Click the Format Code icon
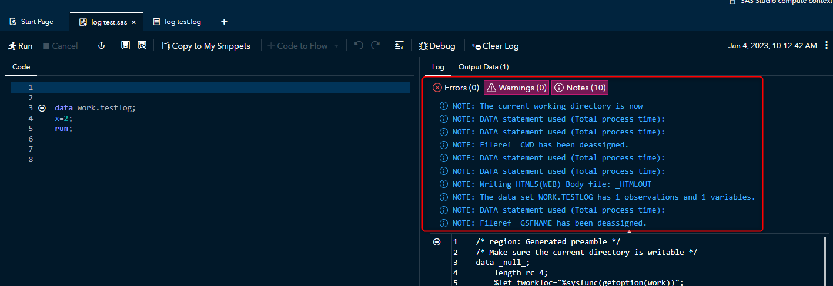Screen dimensions: 833x286 pos(400,46)
